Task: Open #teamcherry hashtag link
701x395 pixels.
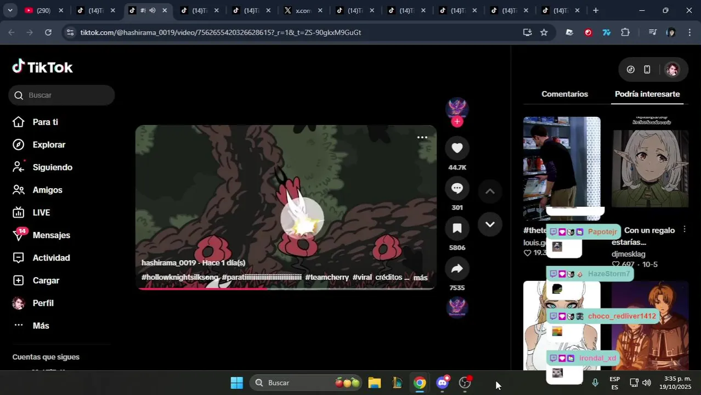Action: [x=327, y=277]
